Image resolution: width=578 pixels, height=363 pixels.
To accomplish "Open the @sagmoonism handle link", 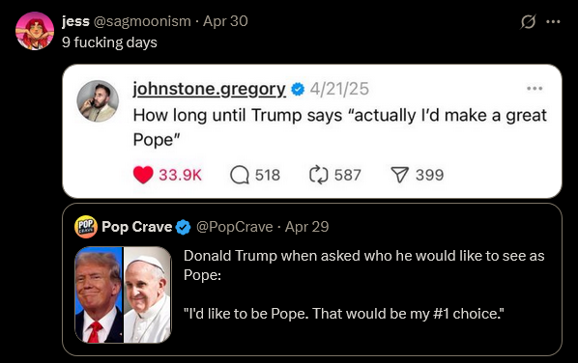I will pyautogui.click(x=142, y=21).
